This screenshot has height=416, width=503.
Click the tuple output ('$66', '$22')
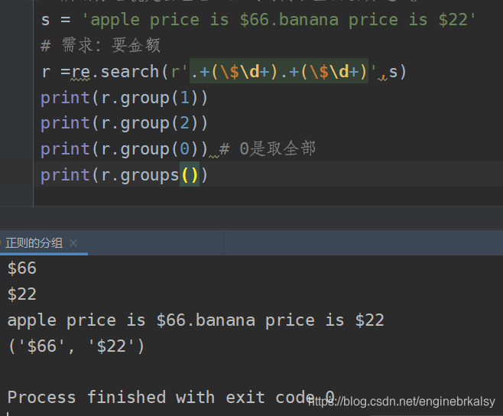tap(76, 346)
